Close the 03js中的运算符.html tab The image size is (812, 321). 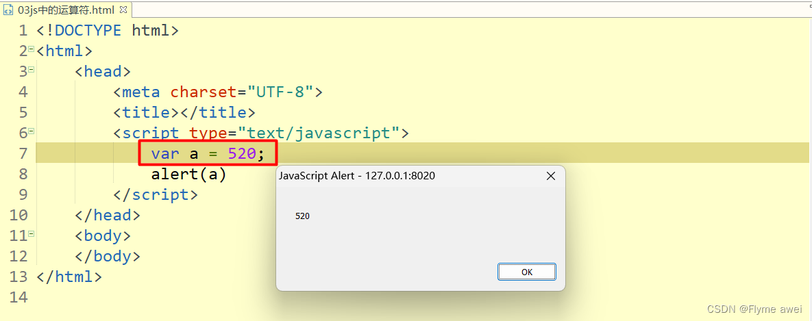click(x=123, y=10)
